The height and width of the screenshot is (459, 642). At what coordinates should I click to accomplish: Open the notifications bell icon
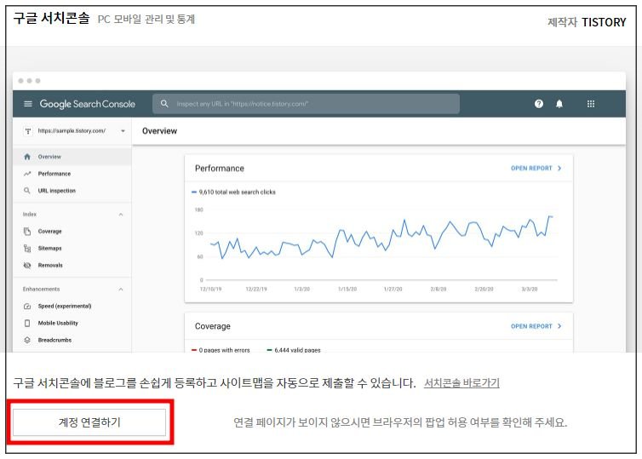point(559,104)
